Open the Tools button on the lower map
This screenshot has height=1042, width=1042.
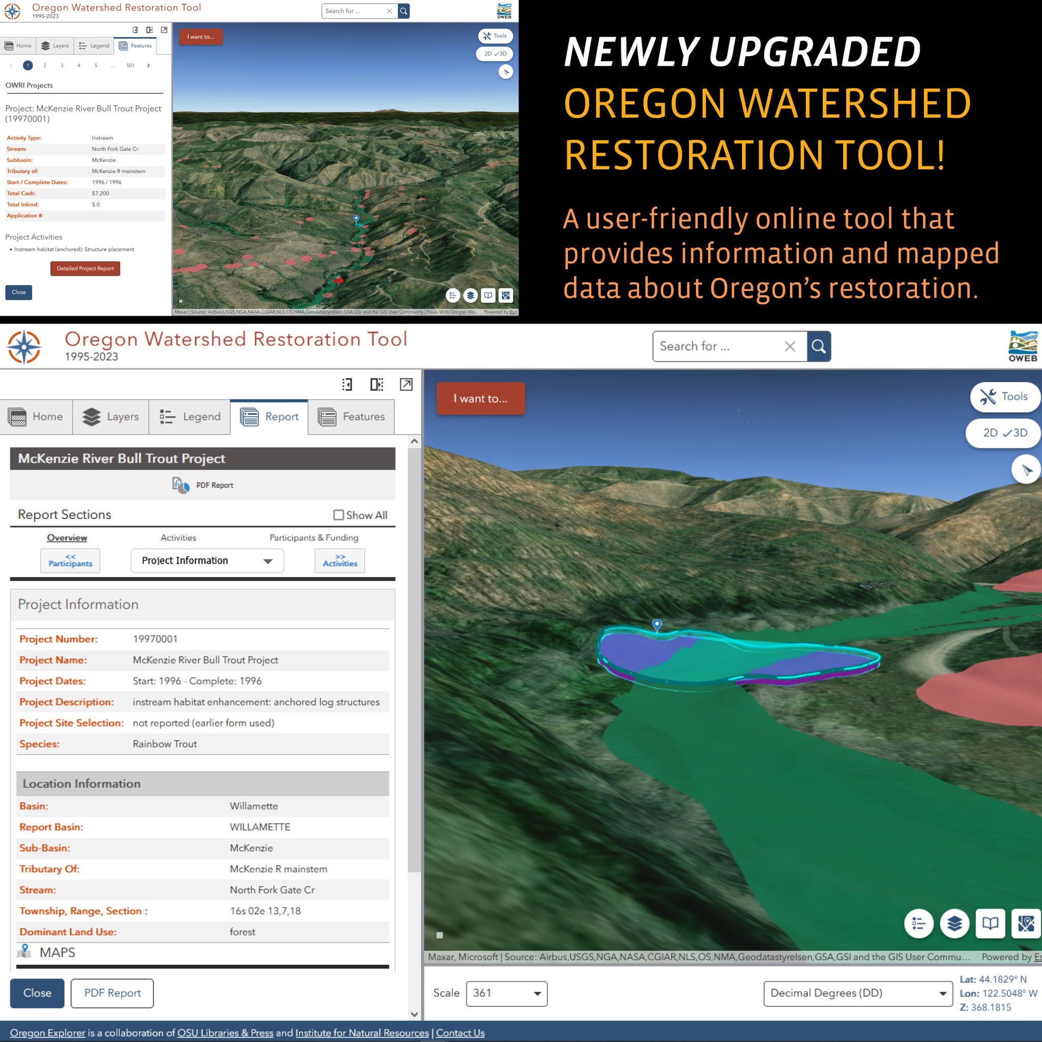click(x=1004, y=397)
